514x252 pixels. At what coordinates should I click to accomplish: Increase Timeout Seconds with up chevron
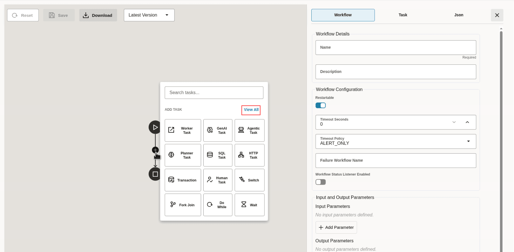(467, 122)
